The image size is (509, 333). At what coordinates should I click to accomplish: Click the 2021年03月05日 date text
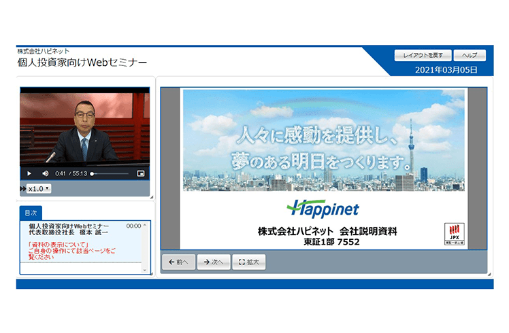click(446, 70)
